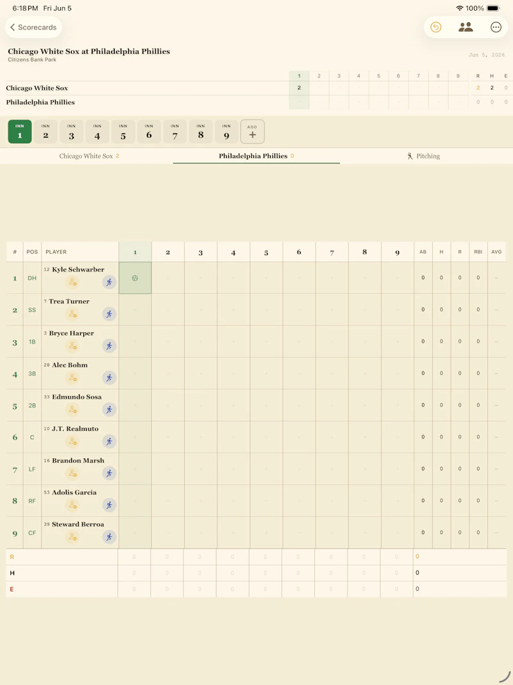Select inning 2 button
This screenshot has width=513, height=685.
46,132
